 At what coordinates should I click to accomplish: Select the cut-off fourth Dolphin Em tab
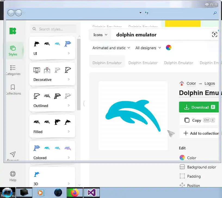point(209,63)
